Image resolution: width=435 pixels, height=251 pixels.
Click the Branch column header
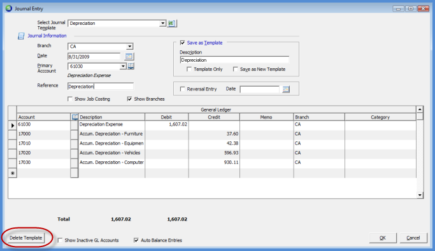pos(319,117)
